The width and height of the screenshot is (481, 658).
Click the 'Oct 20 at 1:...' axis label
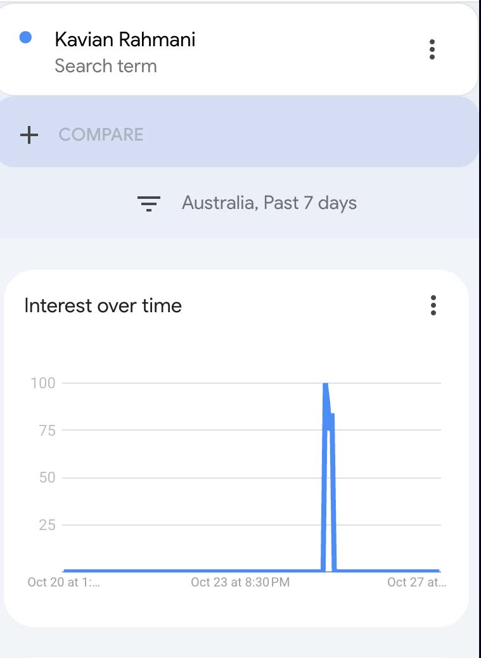click(x=63, y=582)
